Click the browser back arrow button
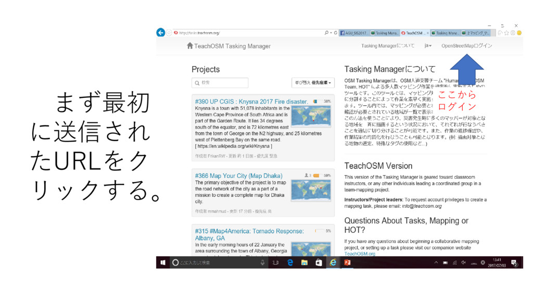 160,32
